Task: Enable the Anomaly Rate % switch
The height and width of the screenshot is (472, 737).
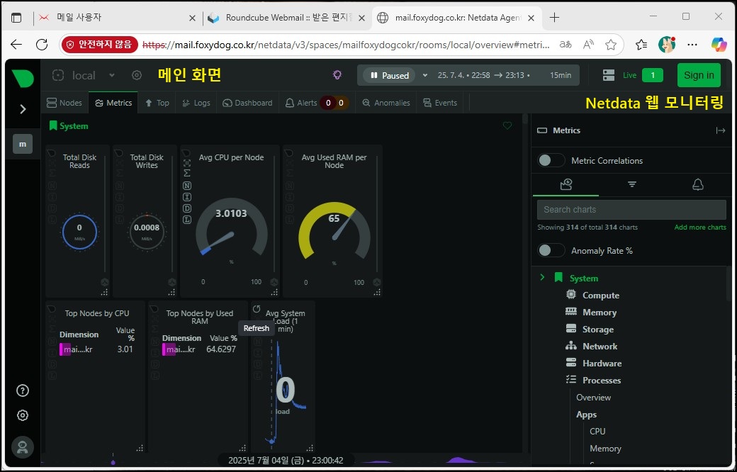Action: point(551,250)
